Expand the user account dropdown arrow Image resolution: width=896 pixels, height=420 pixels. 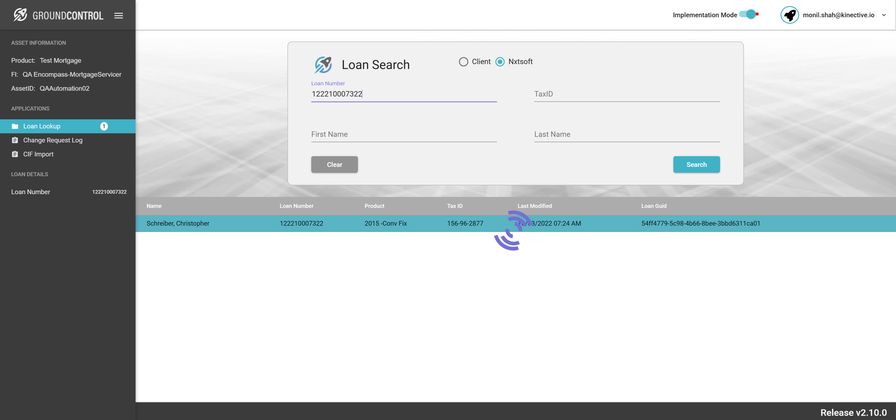click(x=883, y=15)
